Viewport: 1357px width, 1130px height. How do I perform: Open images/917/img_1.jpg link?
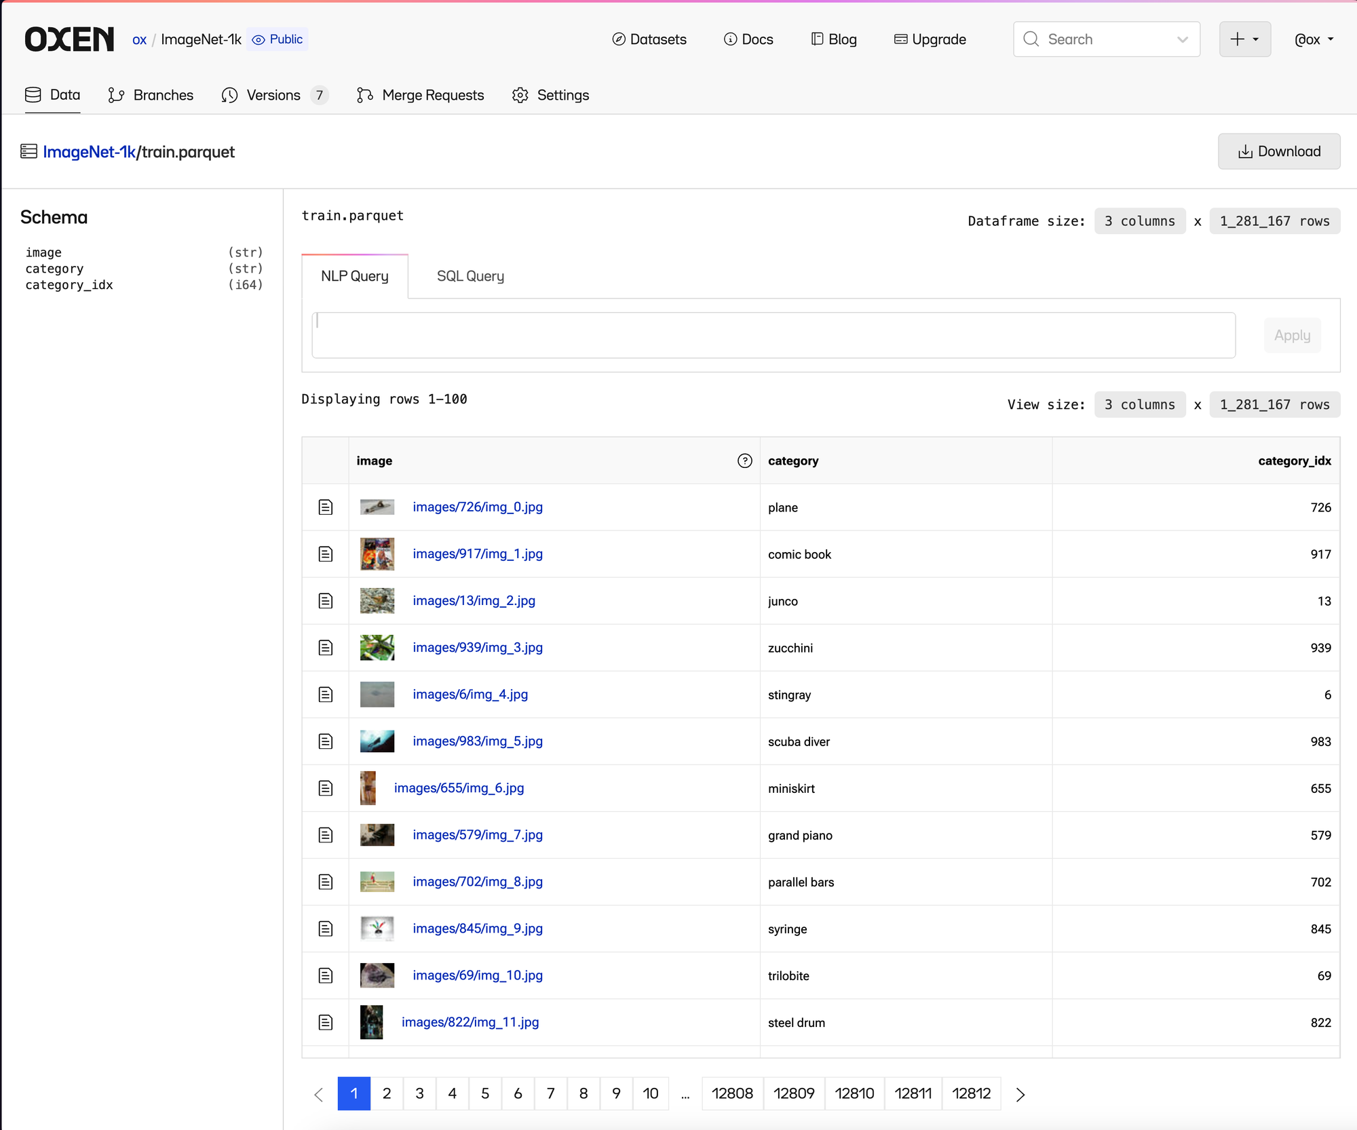(x=478, y=554)
